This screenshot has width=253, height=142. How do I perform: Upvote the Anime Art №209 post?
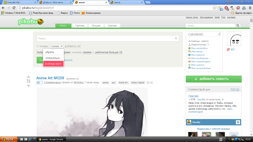click(28, 77)
